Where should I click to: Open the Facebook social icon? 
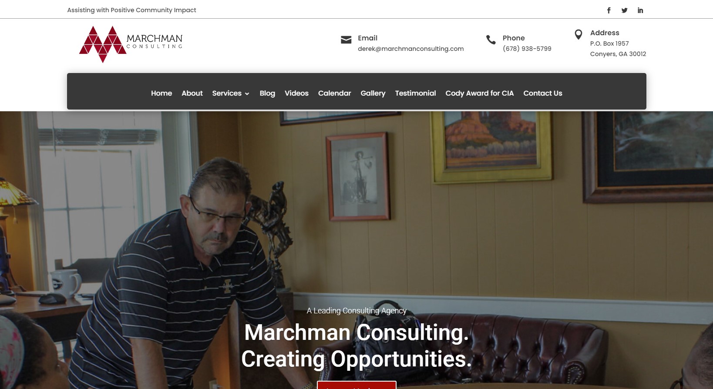click(x=609, y=10)
